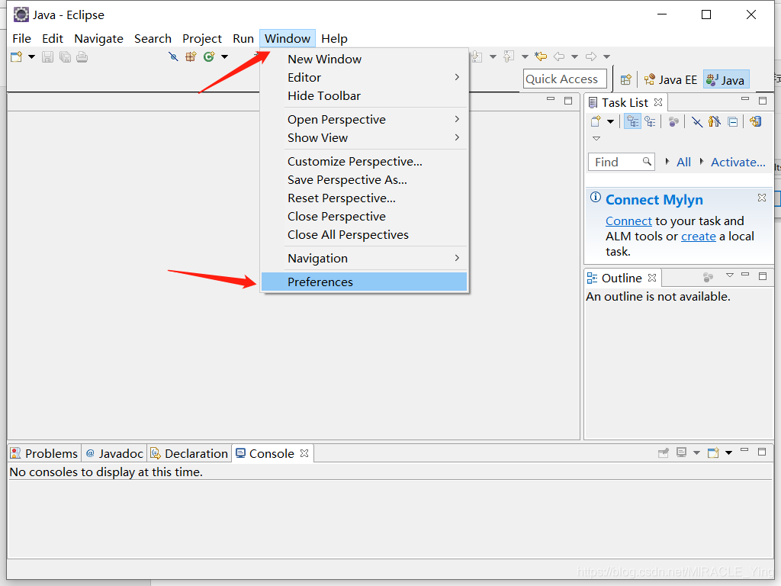This screenshot has width=781, height=586.
Task: Open the New wizard dropdown arrow
Action: [x=31, y=56]
